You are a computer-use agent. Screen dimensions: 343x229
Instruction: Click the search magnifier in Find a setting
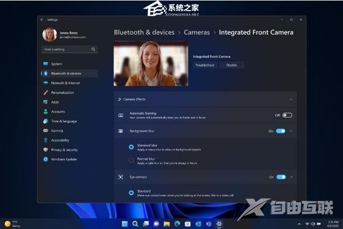pos(93,49)
